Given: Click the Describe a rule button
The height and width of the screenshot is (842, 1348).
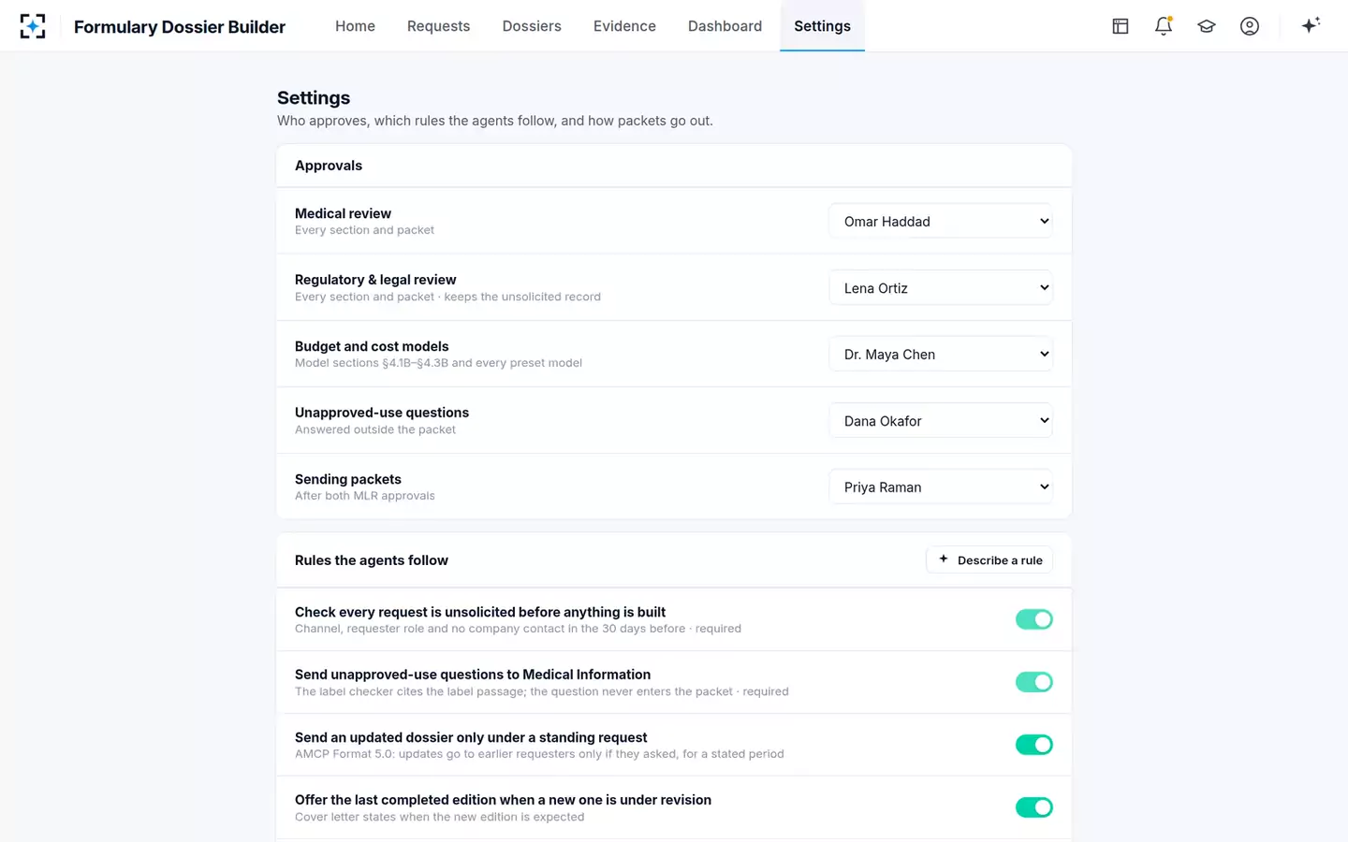Looking at the screenshot, I should (989, 560).
